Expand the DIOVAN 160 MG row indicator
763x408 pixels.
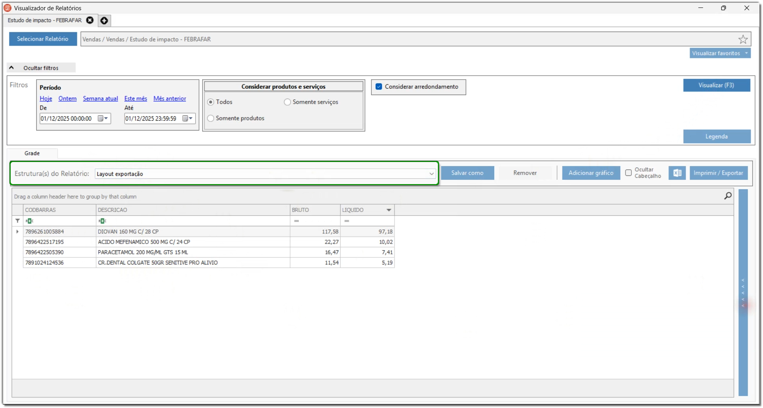coord(17,231)
